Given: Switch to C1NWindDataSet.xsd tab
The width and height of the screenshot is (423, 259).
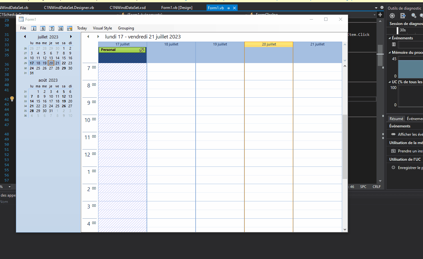Looking at the screenshot, I should [128, 7].
